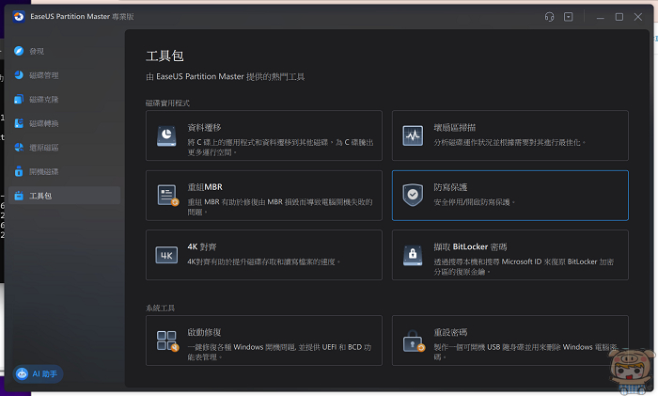Open the AI 助手 assistant button
Screen dimensions: 658x396
tap(39, 373)
